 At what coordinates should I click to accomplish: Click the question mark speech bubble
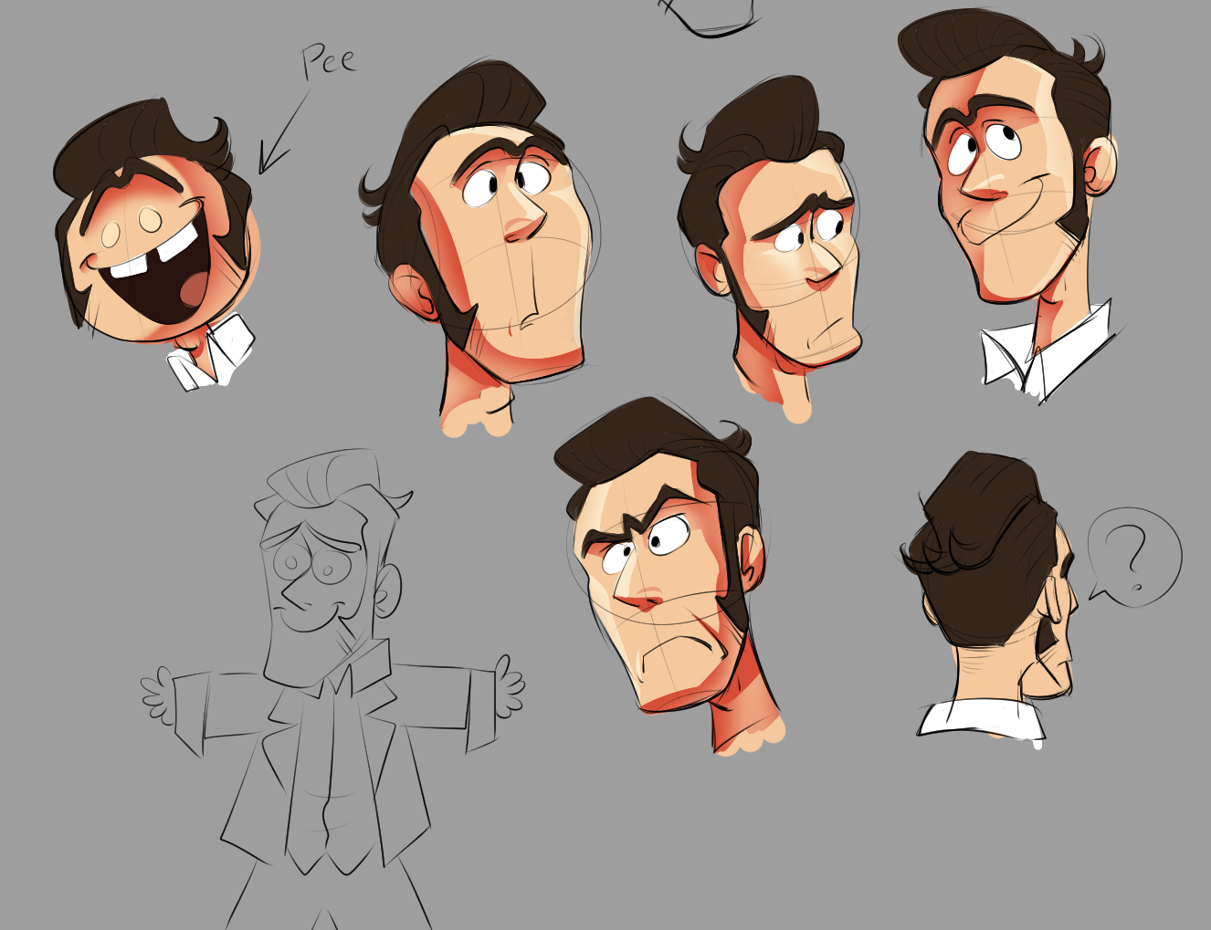tap(1133, 556)
